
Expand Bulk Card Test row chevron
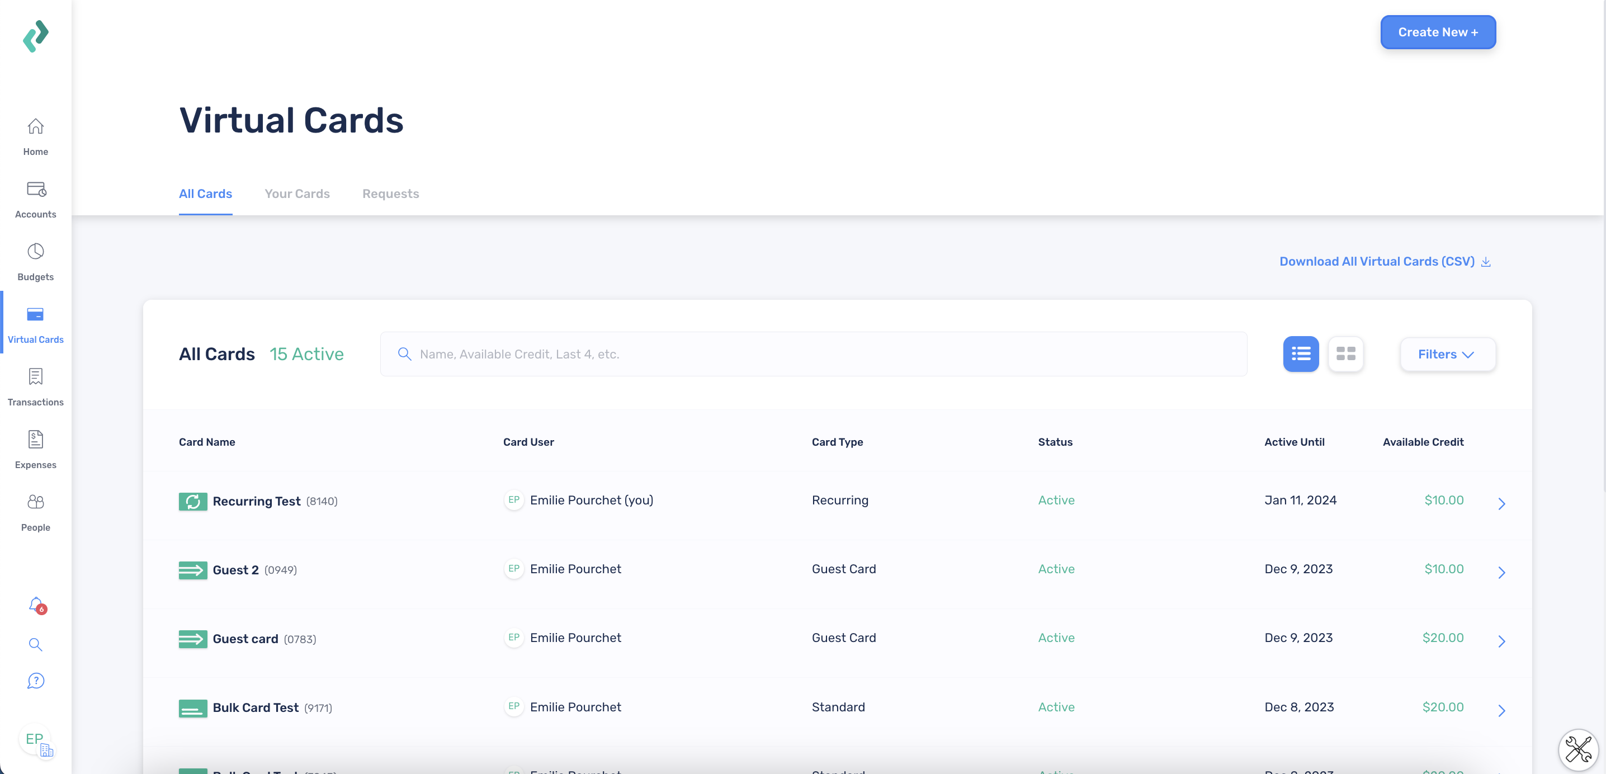coord(1501,710)
